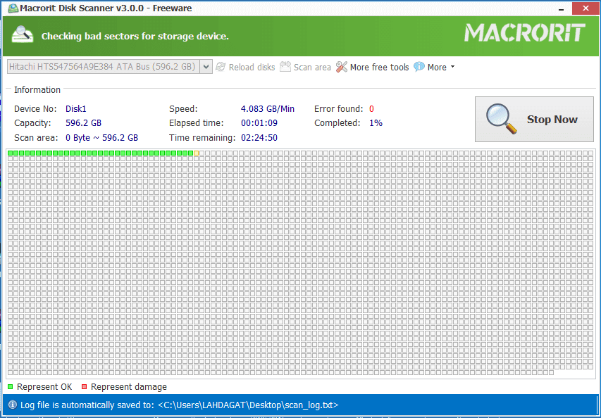Click the app icon in title bar
This screenshot has height=418, width=601.
[x=13, y=8]
